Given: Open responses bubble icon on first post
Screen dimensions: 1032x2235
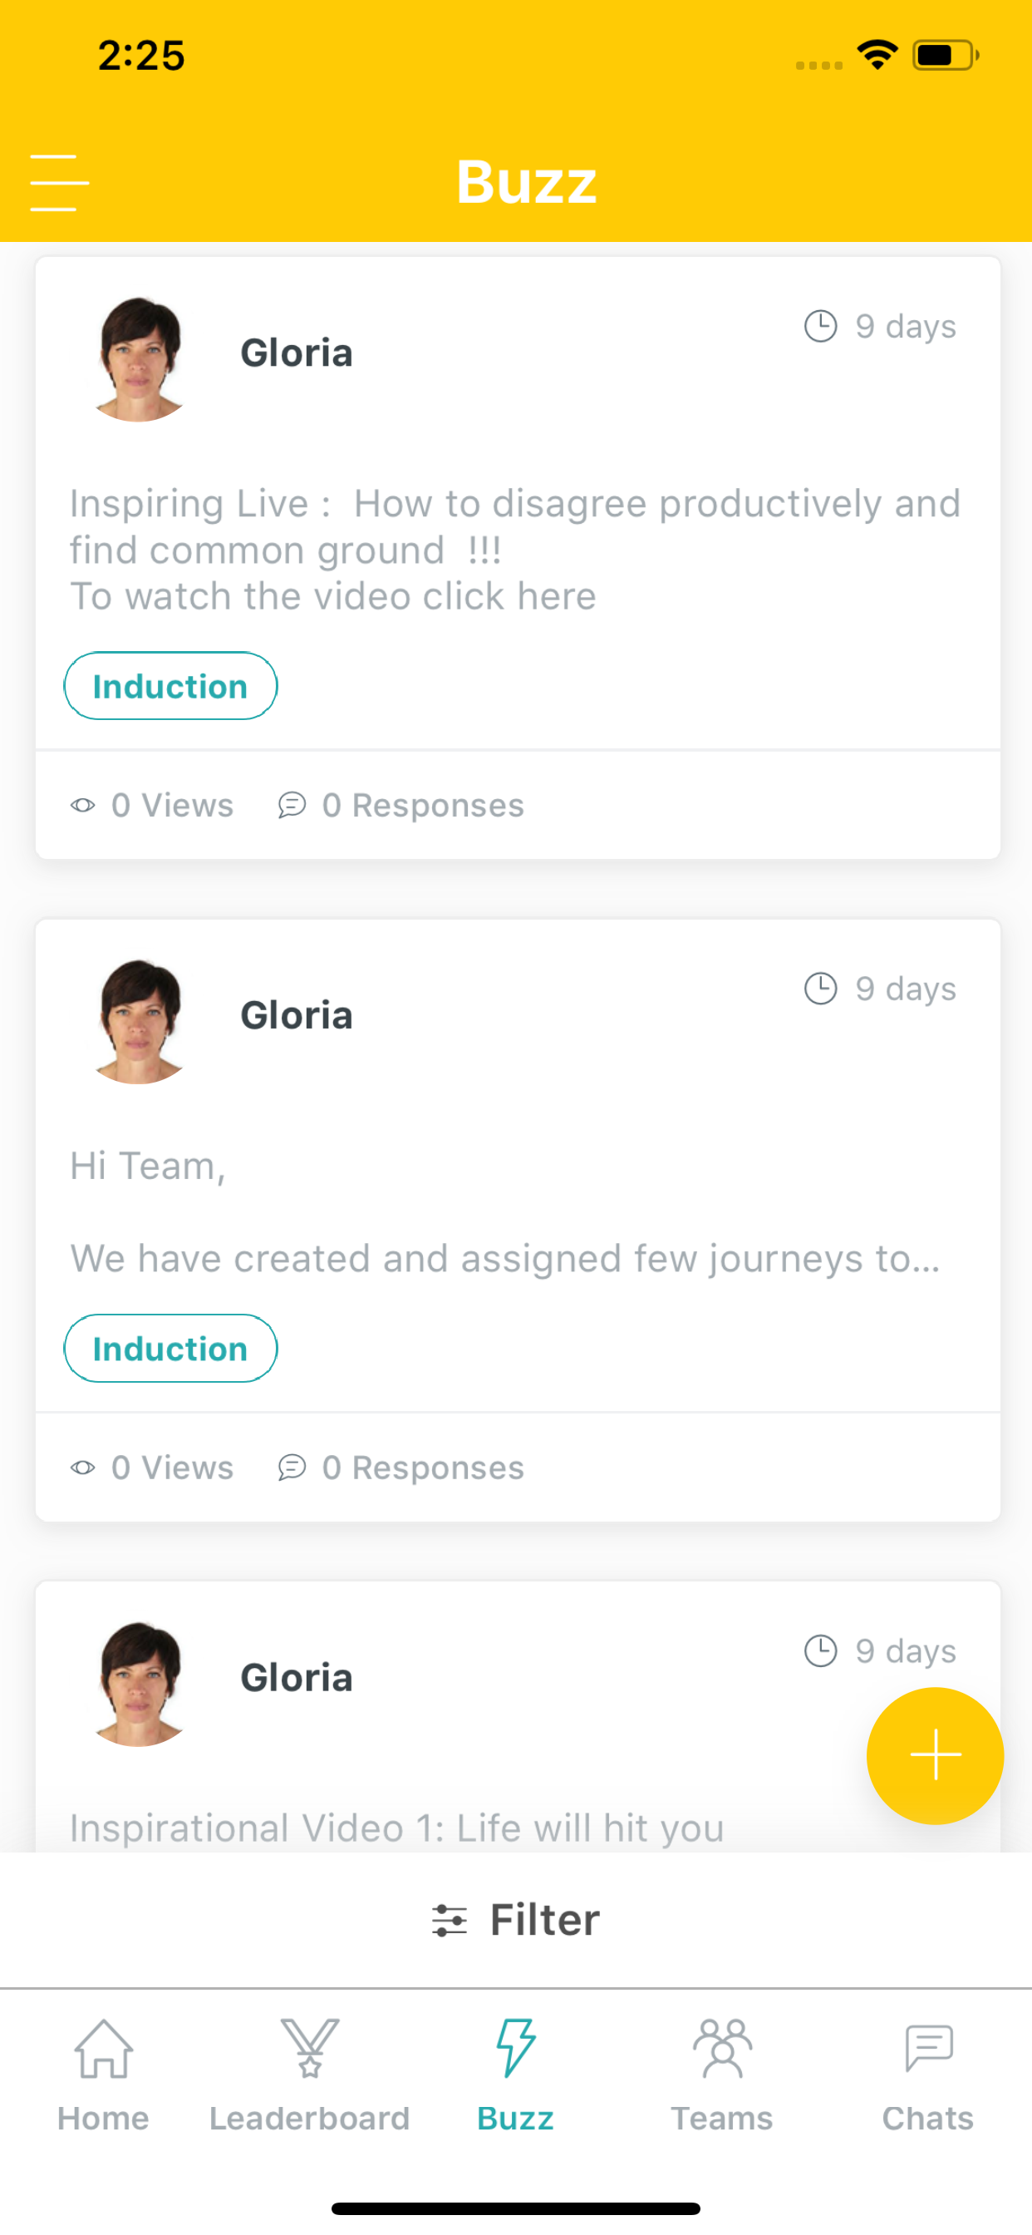Looking at the screenshot, I should (x=292, y=805).
